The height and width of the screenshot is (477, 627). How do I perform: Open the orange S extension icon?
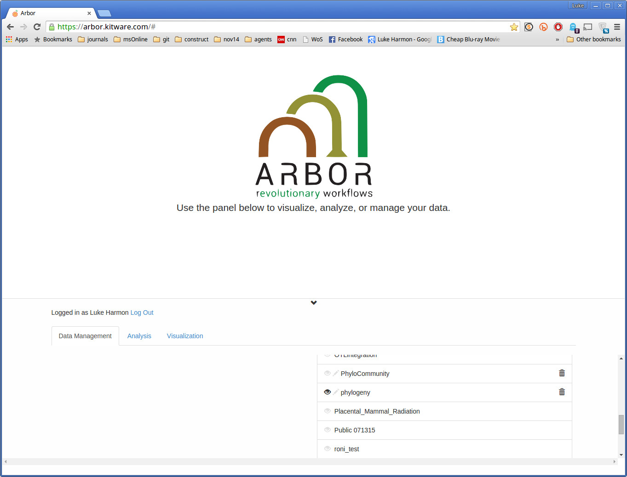click(x=529, y=27)
